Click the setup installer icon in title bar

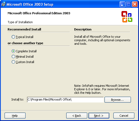point(4,4)
